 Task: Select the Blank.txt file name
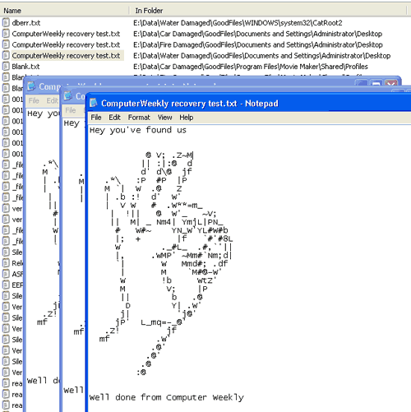click(25, 67)
